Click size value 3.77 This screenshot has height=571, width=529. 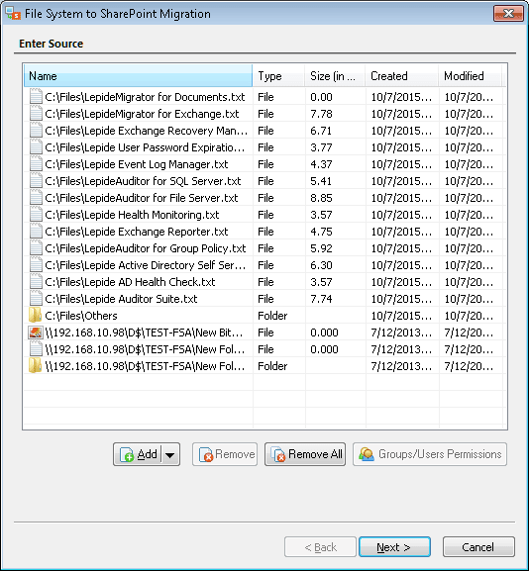(321, 147)
